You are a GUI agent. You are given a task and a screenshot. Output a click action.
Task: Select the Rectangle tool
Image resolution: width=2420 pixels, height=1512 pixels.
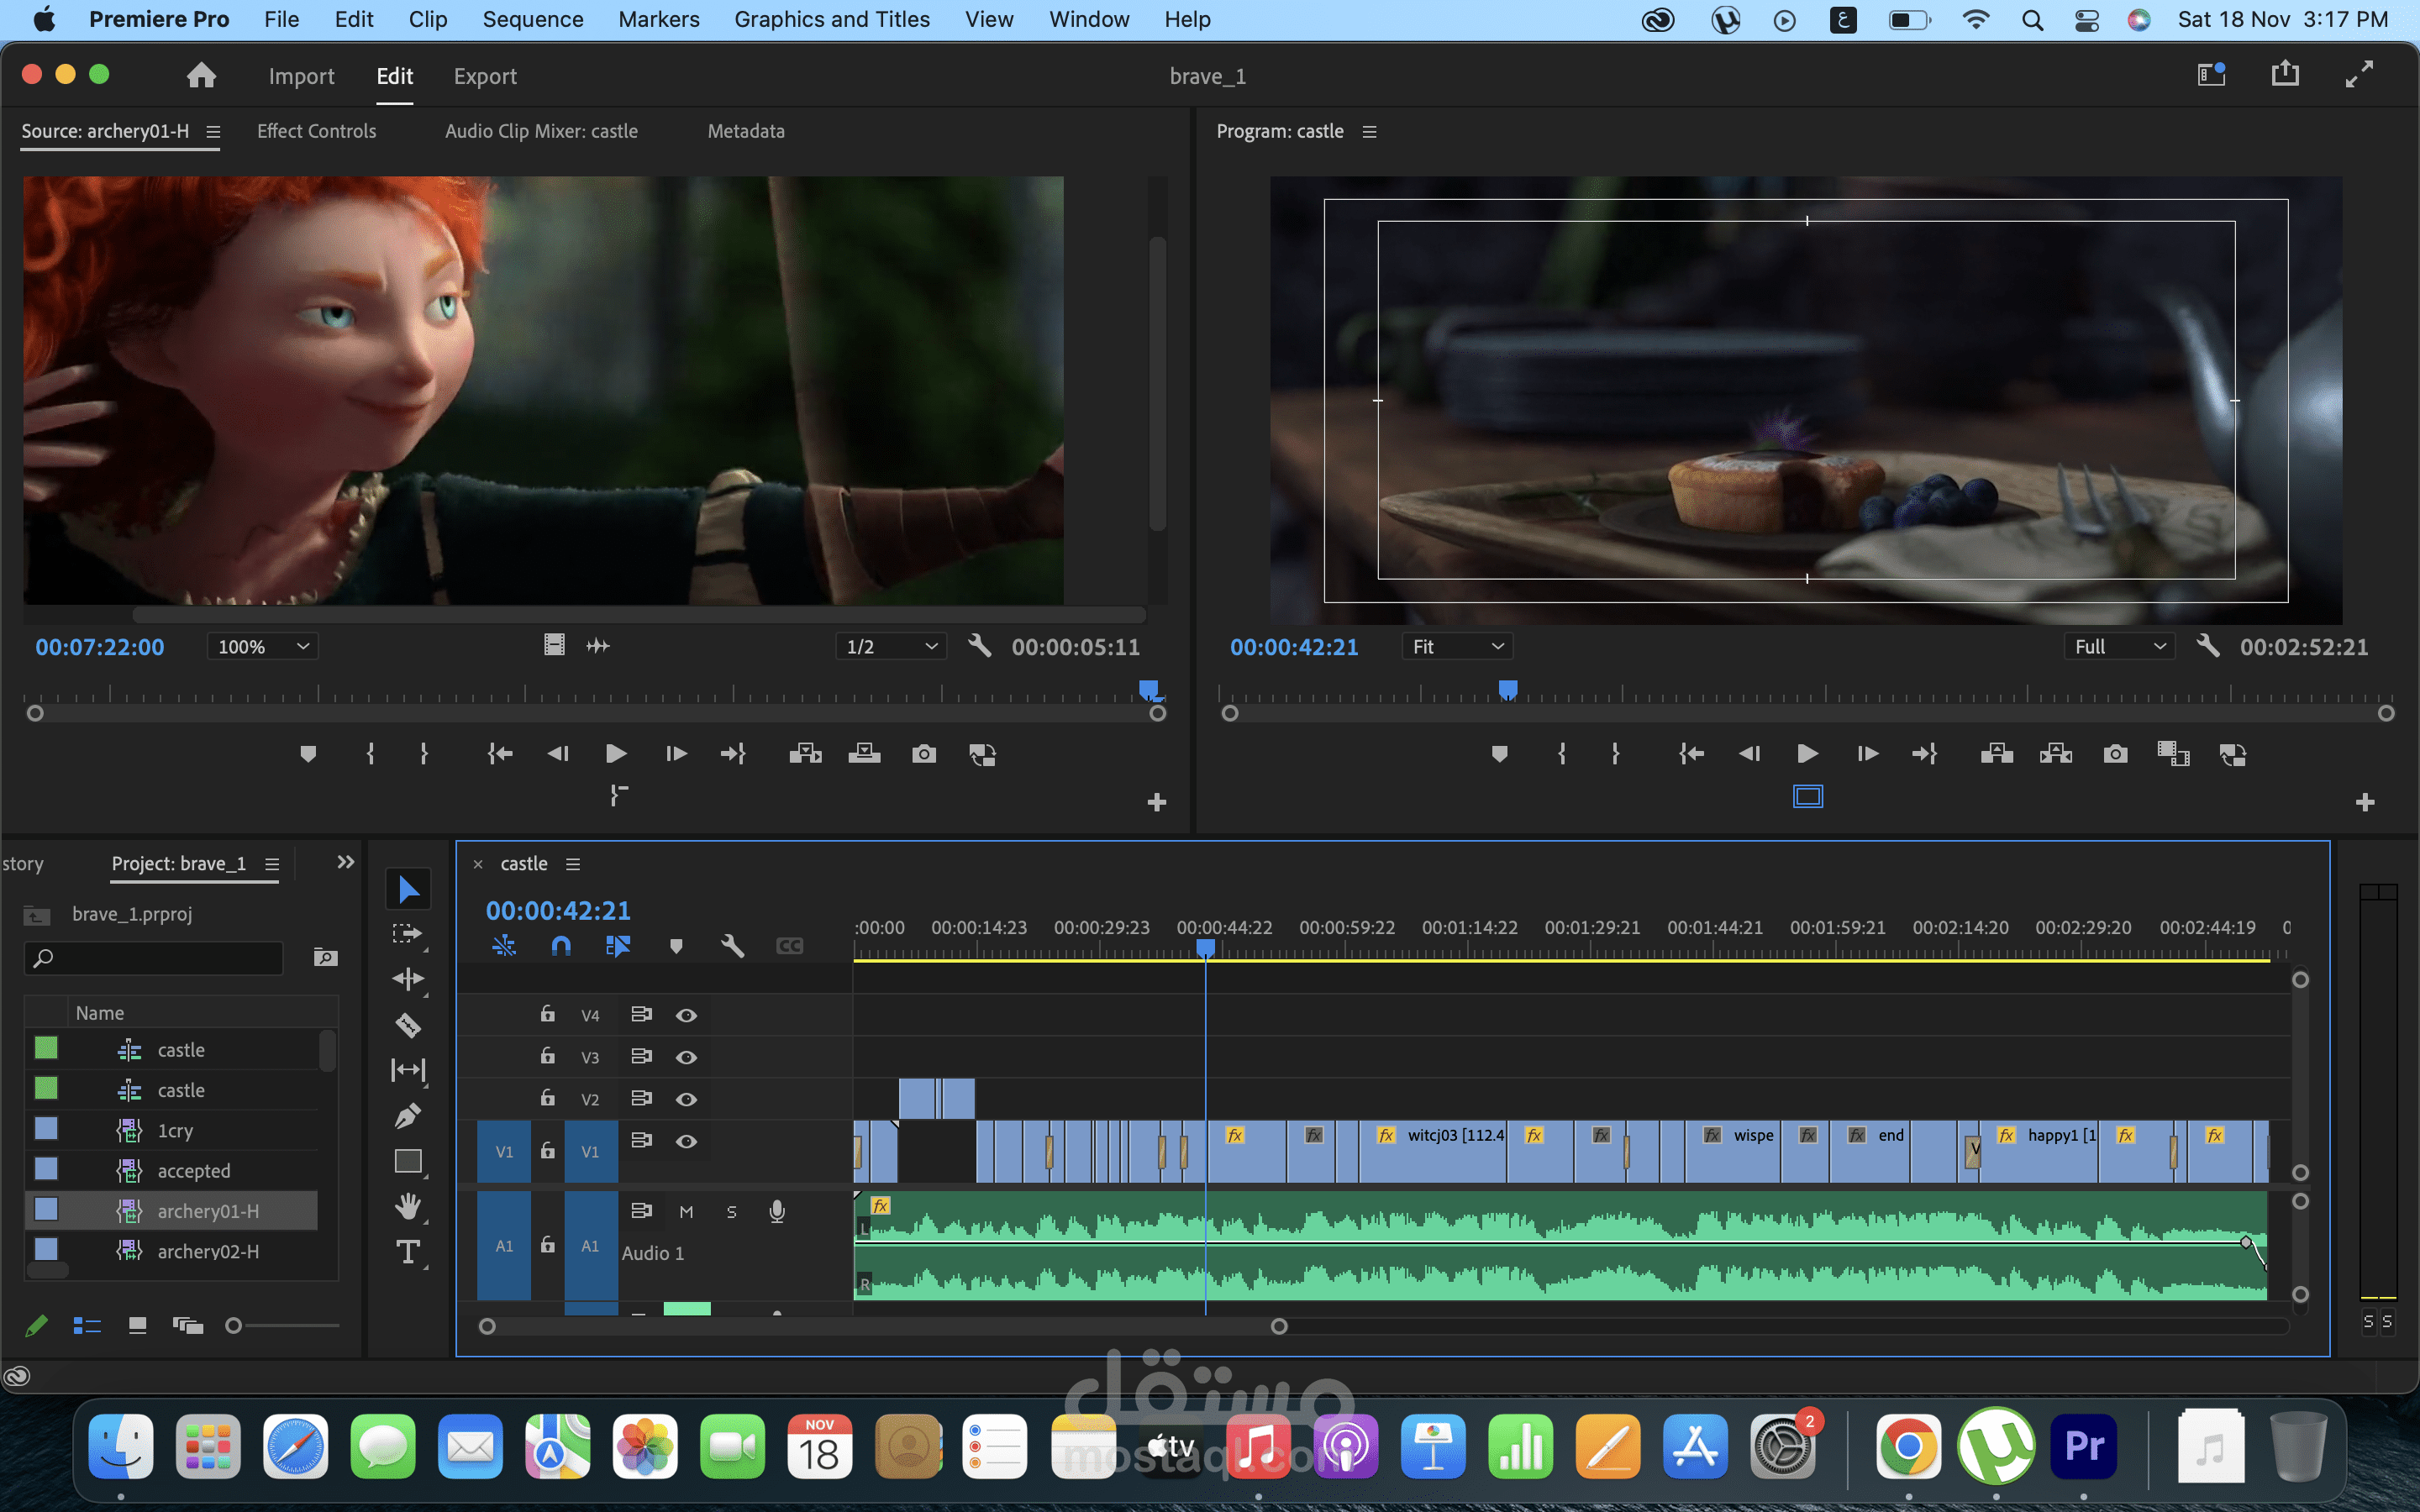408,1161
